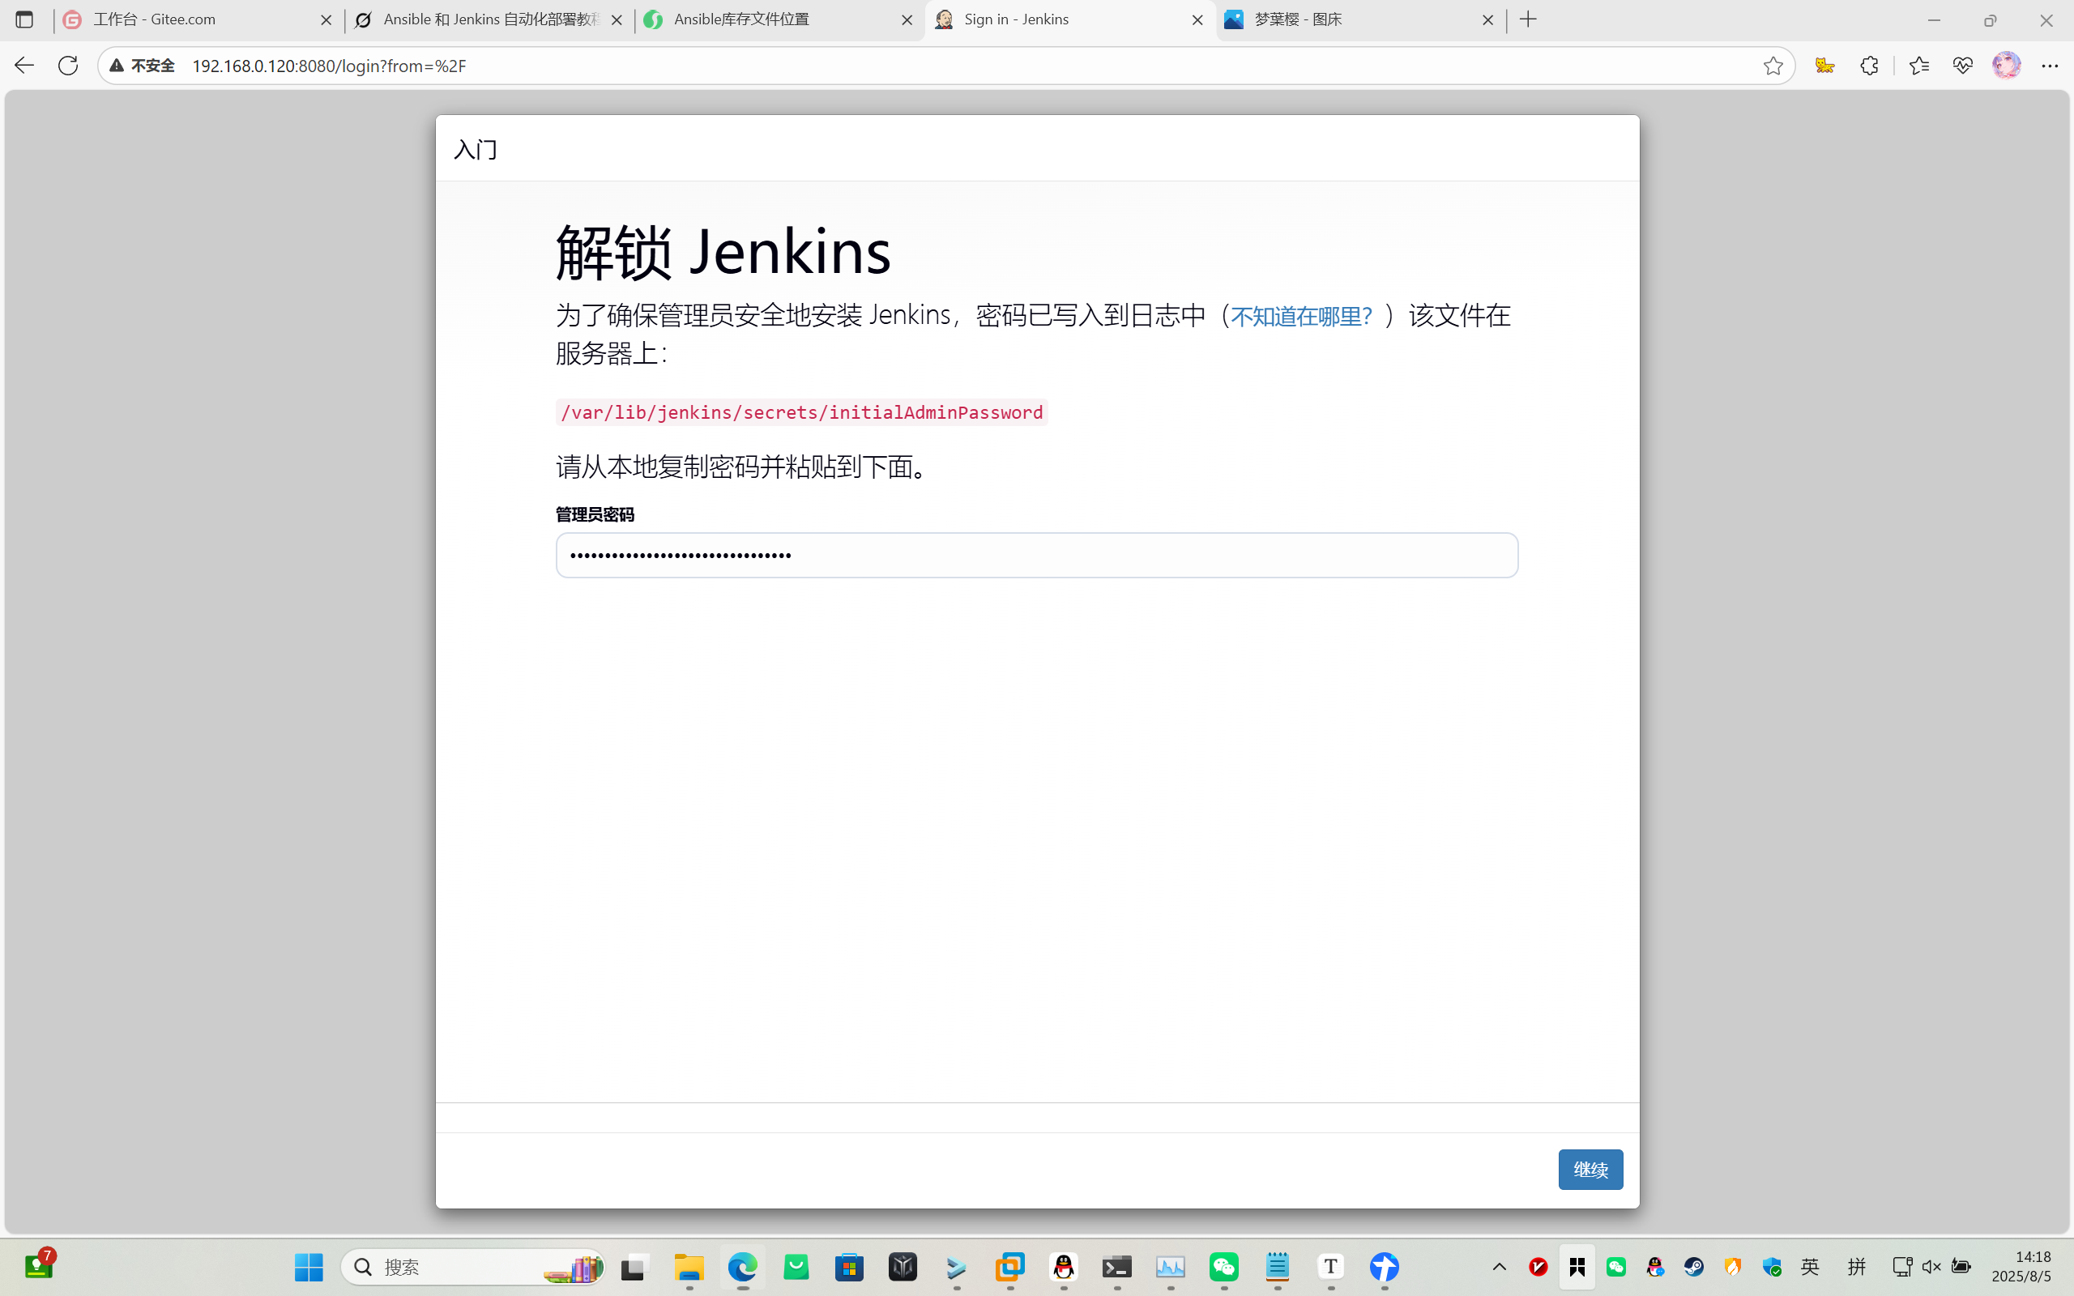Close the 梦葉樱 - 图床 tab
This screenshot has width=2074, height=1296.
pyautogui.click(x=1487, y=19)
